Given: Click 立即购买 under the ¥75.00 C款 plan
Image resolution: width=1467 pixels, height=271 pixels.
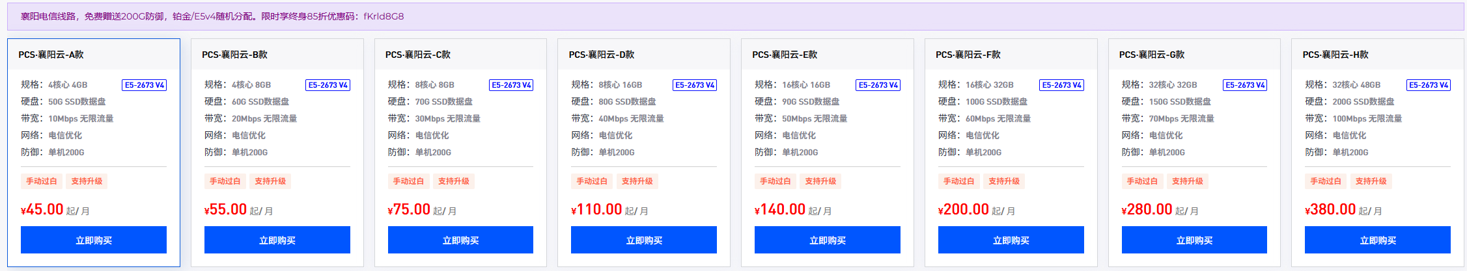Looking at the screenshot, I should click(460, 240).
